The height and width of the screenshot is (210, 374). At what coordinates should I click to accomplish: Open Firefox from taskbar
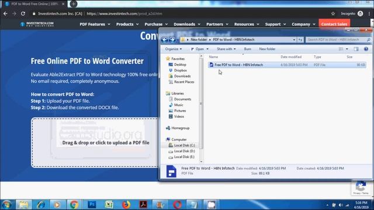tap(126, 205)
